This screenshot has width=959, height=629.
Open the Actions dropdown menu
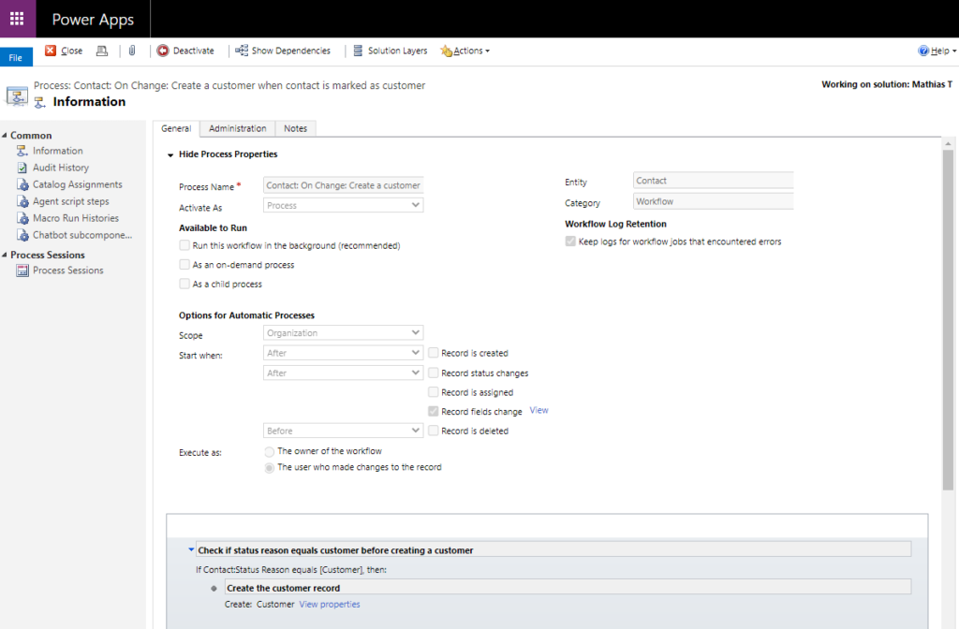(x=472, y=51)
